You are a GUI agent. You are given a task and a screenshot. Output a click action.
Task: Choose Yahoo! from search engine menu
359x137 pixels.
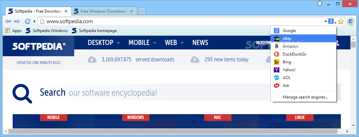(303, 70)
